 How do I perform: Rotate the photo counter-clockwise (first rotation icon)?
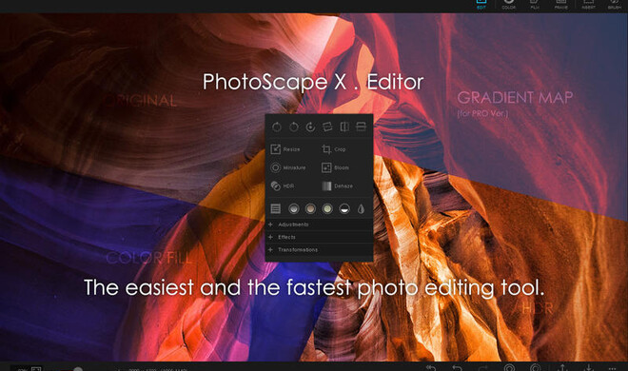pos(276,127)
